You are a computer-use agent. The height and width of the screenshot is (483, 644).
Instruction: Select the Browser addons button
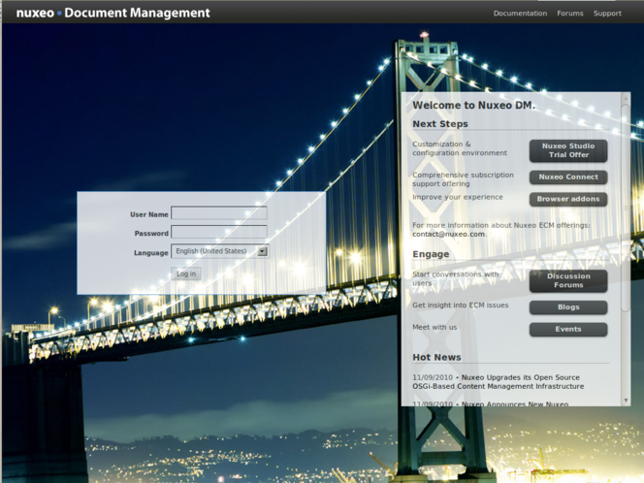[568, 199]
